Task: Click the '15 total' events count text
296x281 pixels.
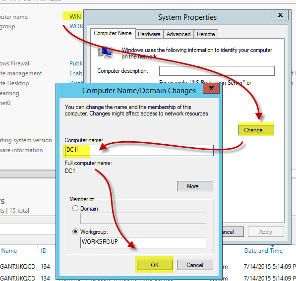Action: click(19, 211)
